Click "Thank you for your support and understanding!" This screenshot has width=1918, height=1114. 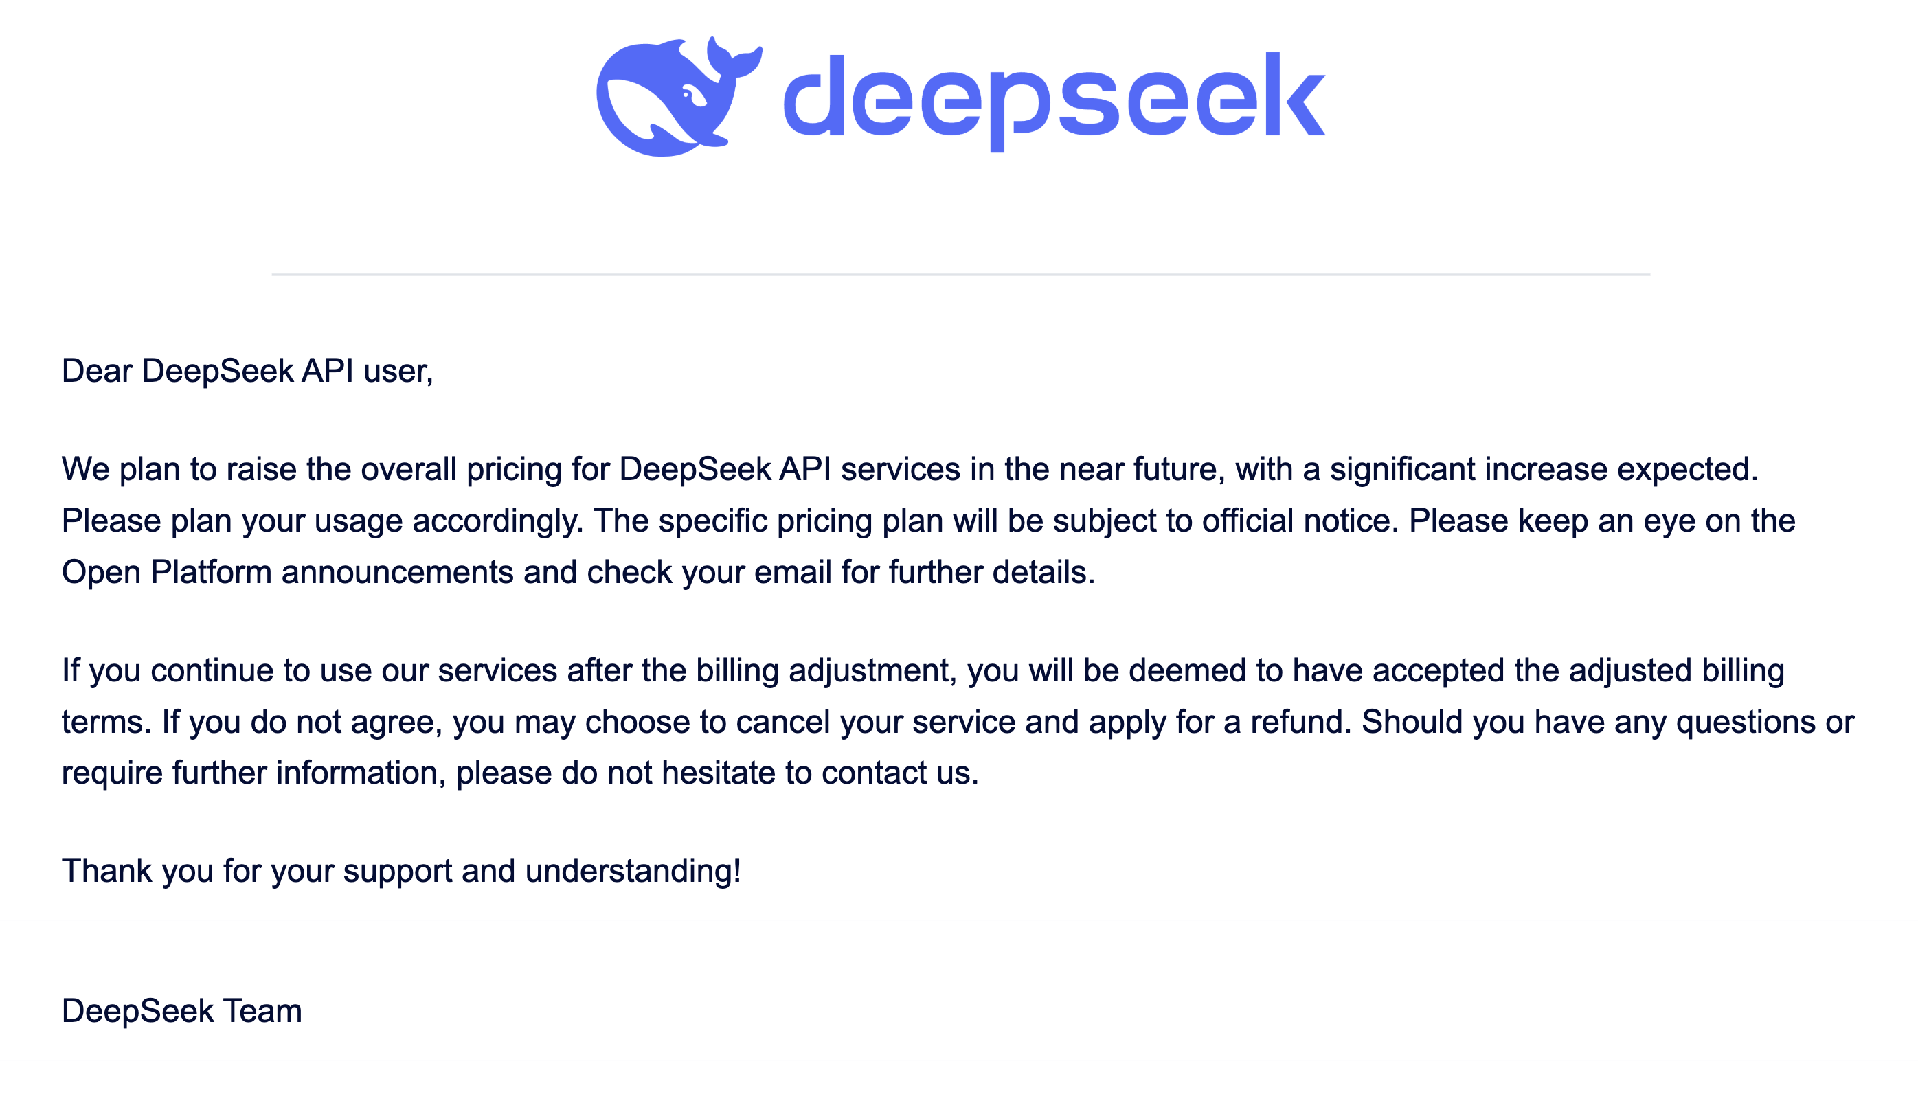click(x=401, y=872)
